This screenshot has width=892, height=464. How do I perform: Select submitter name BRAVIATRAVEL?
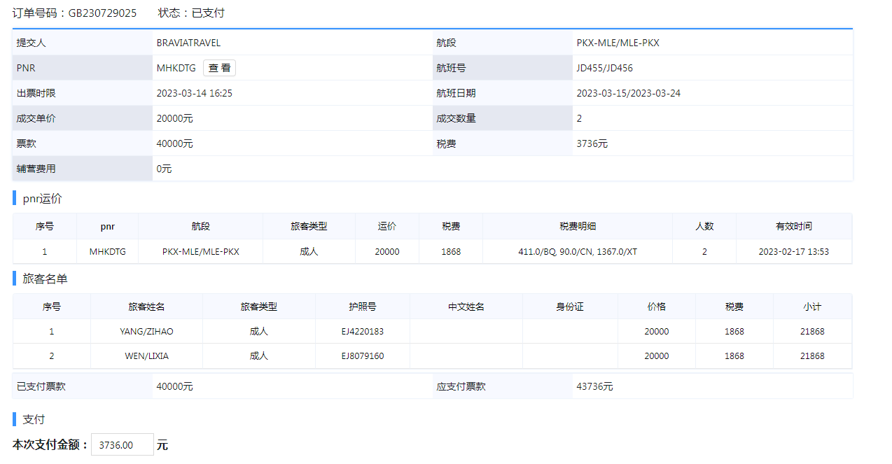(188, 43)
